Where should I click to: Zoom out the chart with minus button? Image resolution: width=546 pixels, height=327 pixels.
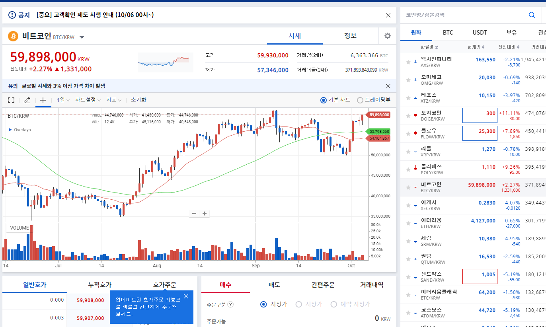[194, 214]
